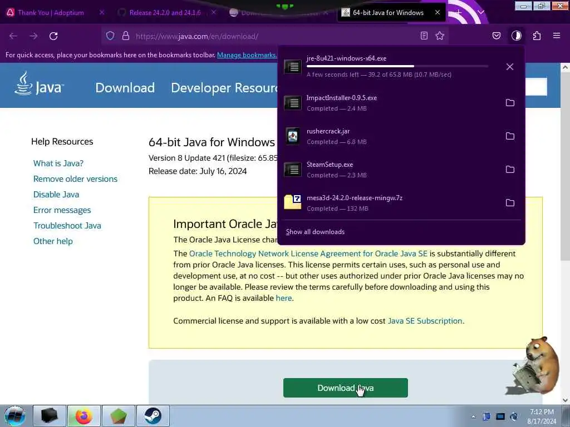The image size is (570, 427).
Task: Close the Release 24.2.0 tab
Action: [214, 12]
